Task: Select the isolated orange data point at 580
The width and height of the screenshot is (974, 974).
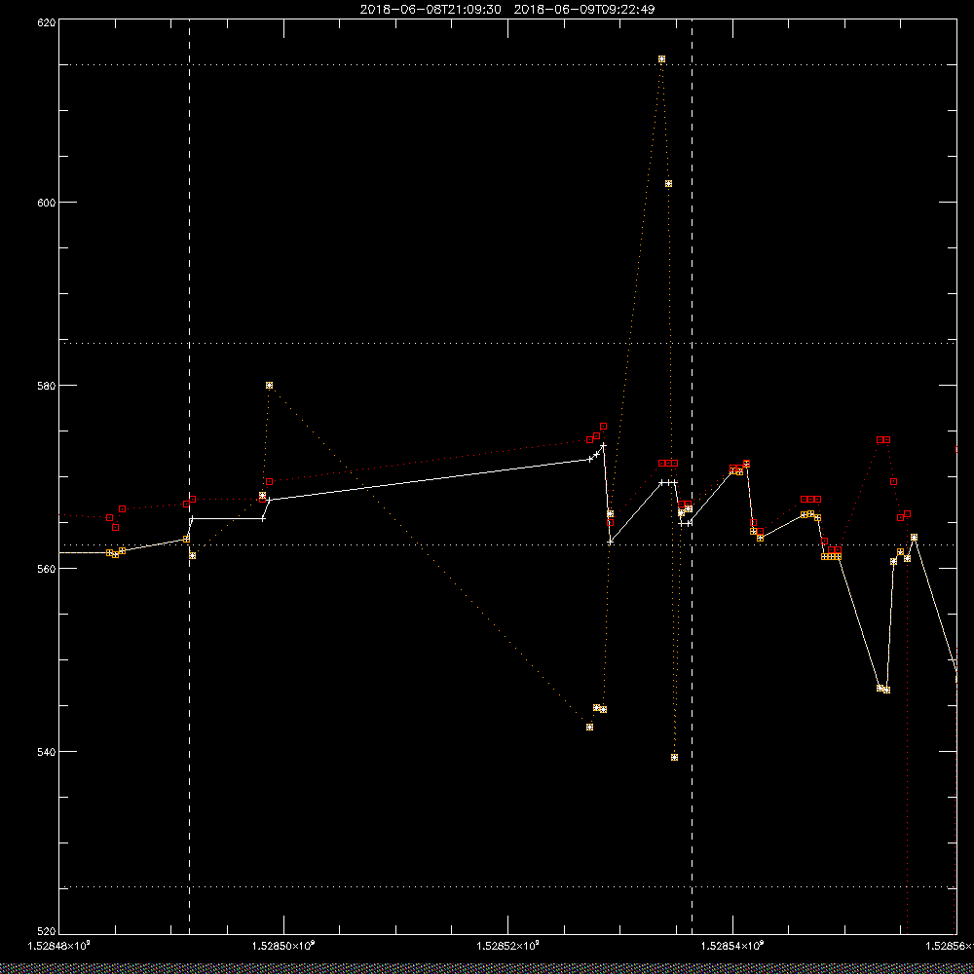Action: click(269, 385)
